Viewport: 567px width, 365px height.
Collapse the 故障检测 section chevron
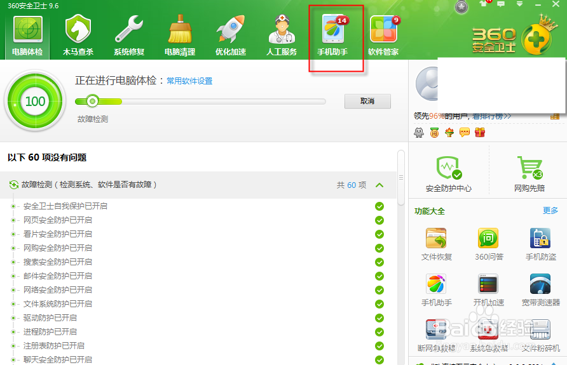(379, 185)
